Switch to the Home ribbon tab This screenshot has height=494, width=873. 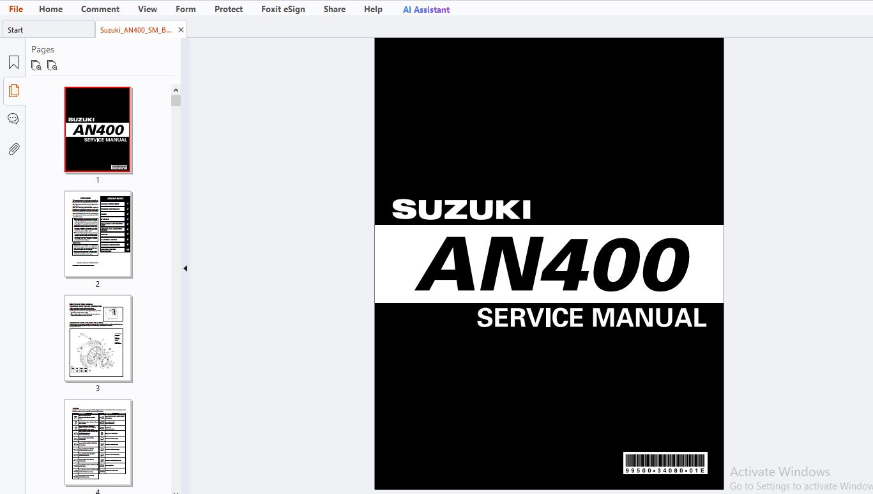click(50, 9)
